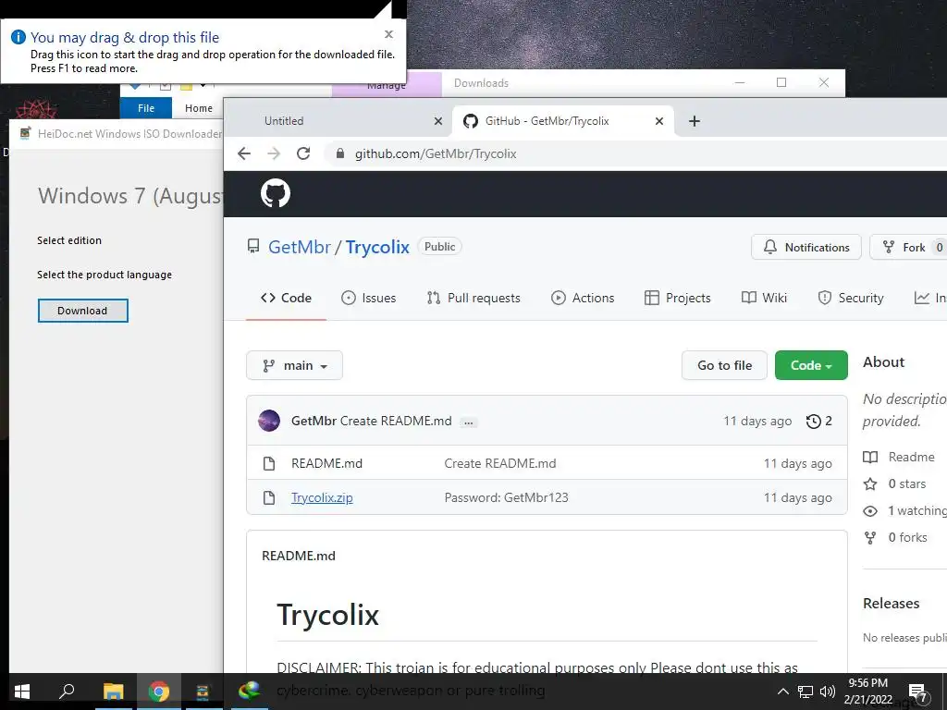Open the Manage tab in Explorer
947x710 pixels.
[x=387, y=84]
